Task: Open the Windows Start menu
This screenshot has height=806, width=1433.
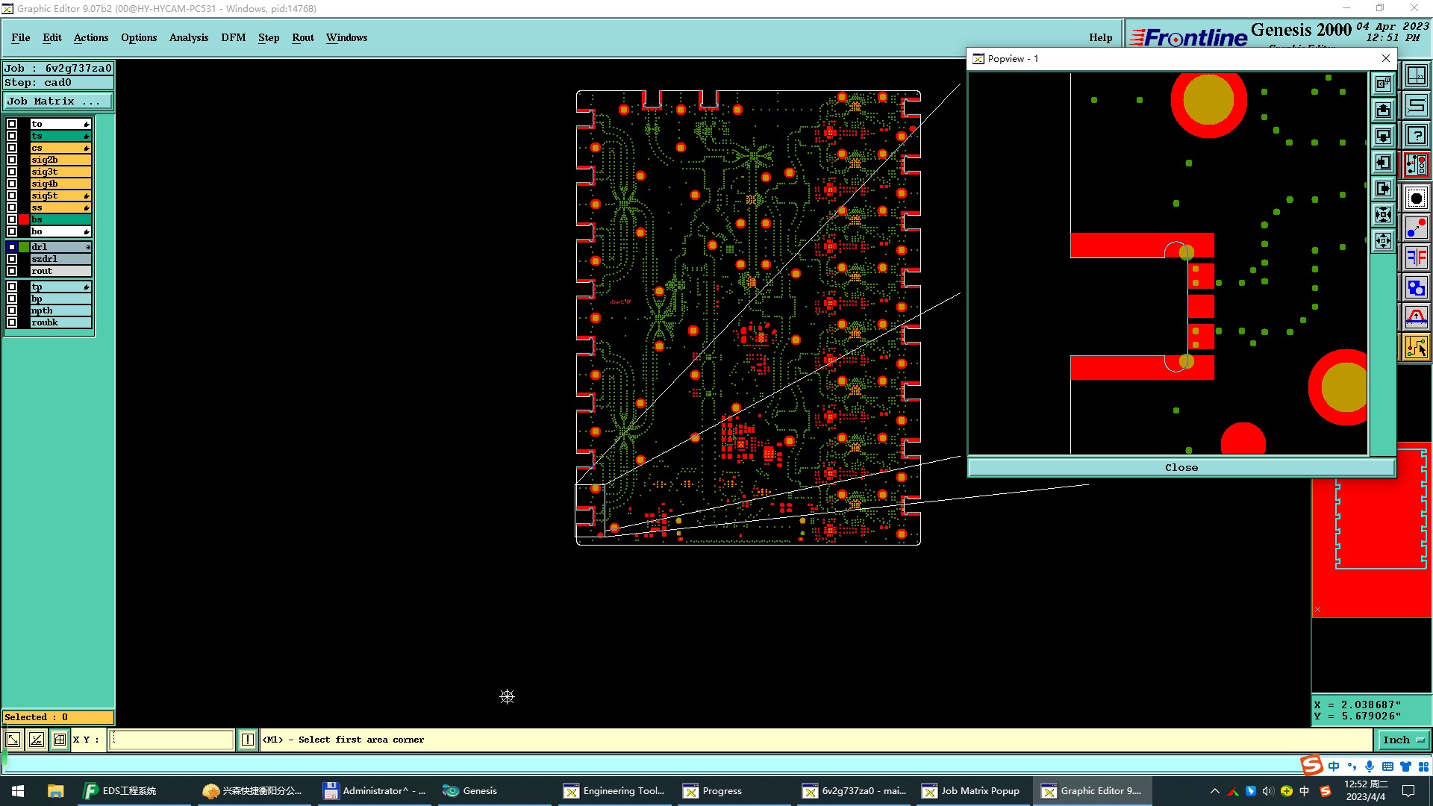Action: 18,791
